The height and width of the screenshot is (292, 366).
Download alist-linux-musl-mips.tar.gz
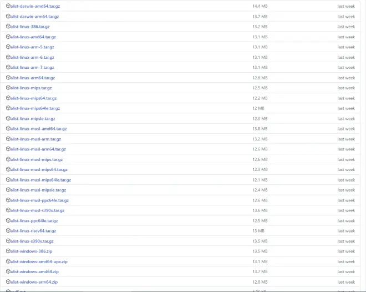click(37, 159)
